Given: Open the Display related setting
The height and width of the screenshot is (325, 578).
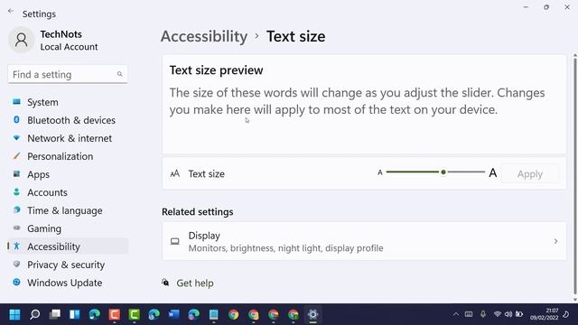Looking at the screenshot, I should (364, 241).
